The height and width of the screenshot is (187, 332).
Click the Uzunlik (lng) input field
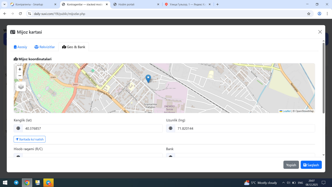pos(245,128)
